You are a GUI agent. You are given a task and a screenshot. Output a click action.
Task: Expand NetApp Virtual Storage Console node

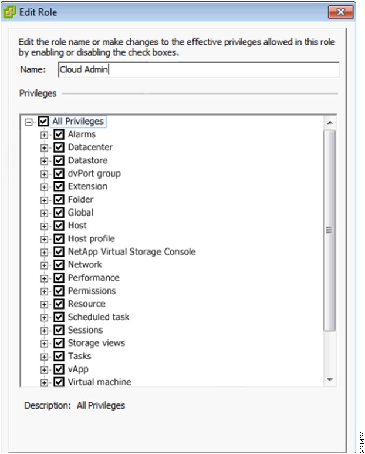(44, 252)
